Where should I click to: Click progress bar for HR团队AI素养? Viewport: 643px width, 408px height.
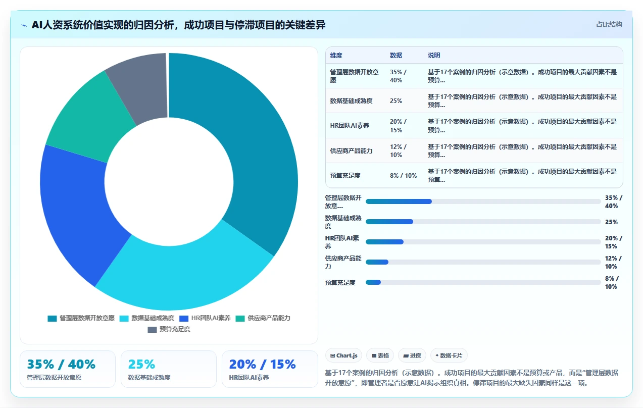click(x=483, y=242)
